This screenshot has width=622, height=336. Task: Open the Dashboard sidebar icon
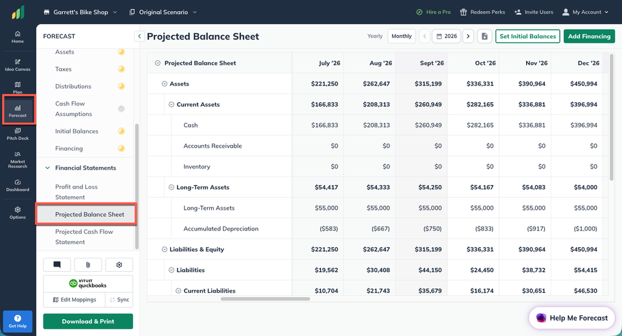pos(17,185)
